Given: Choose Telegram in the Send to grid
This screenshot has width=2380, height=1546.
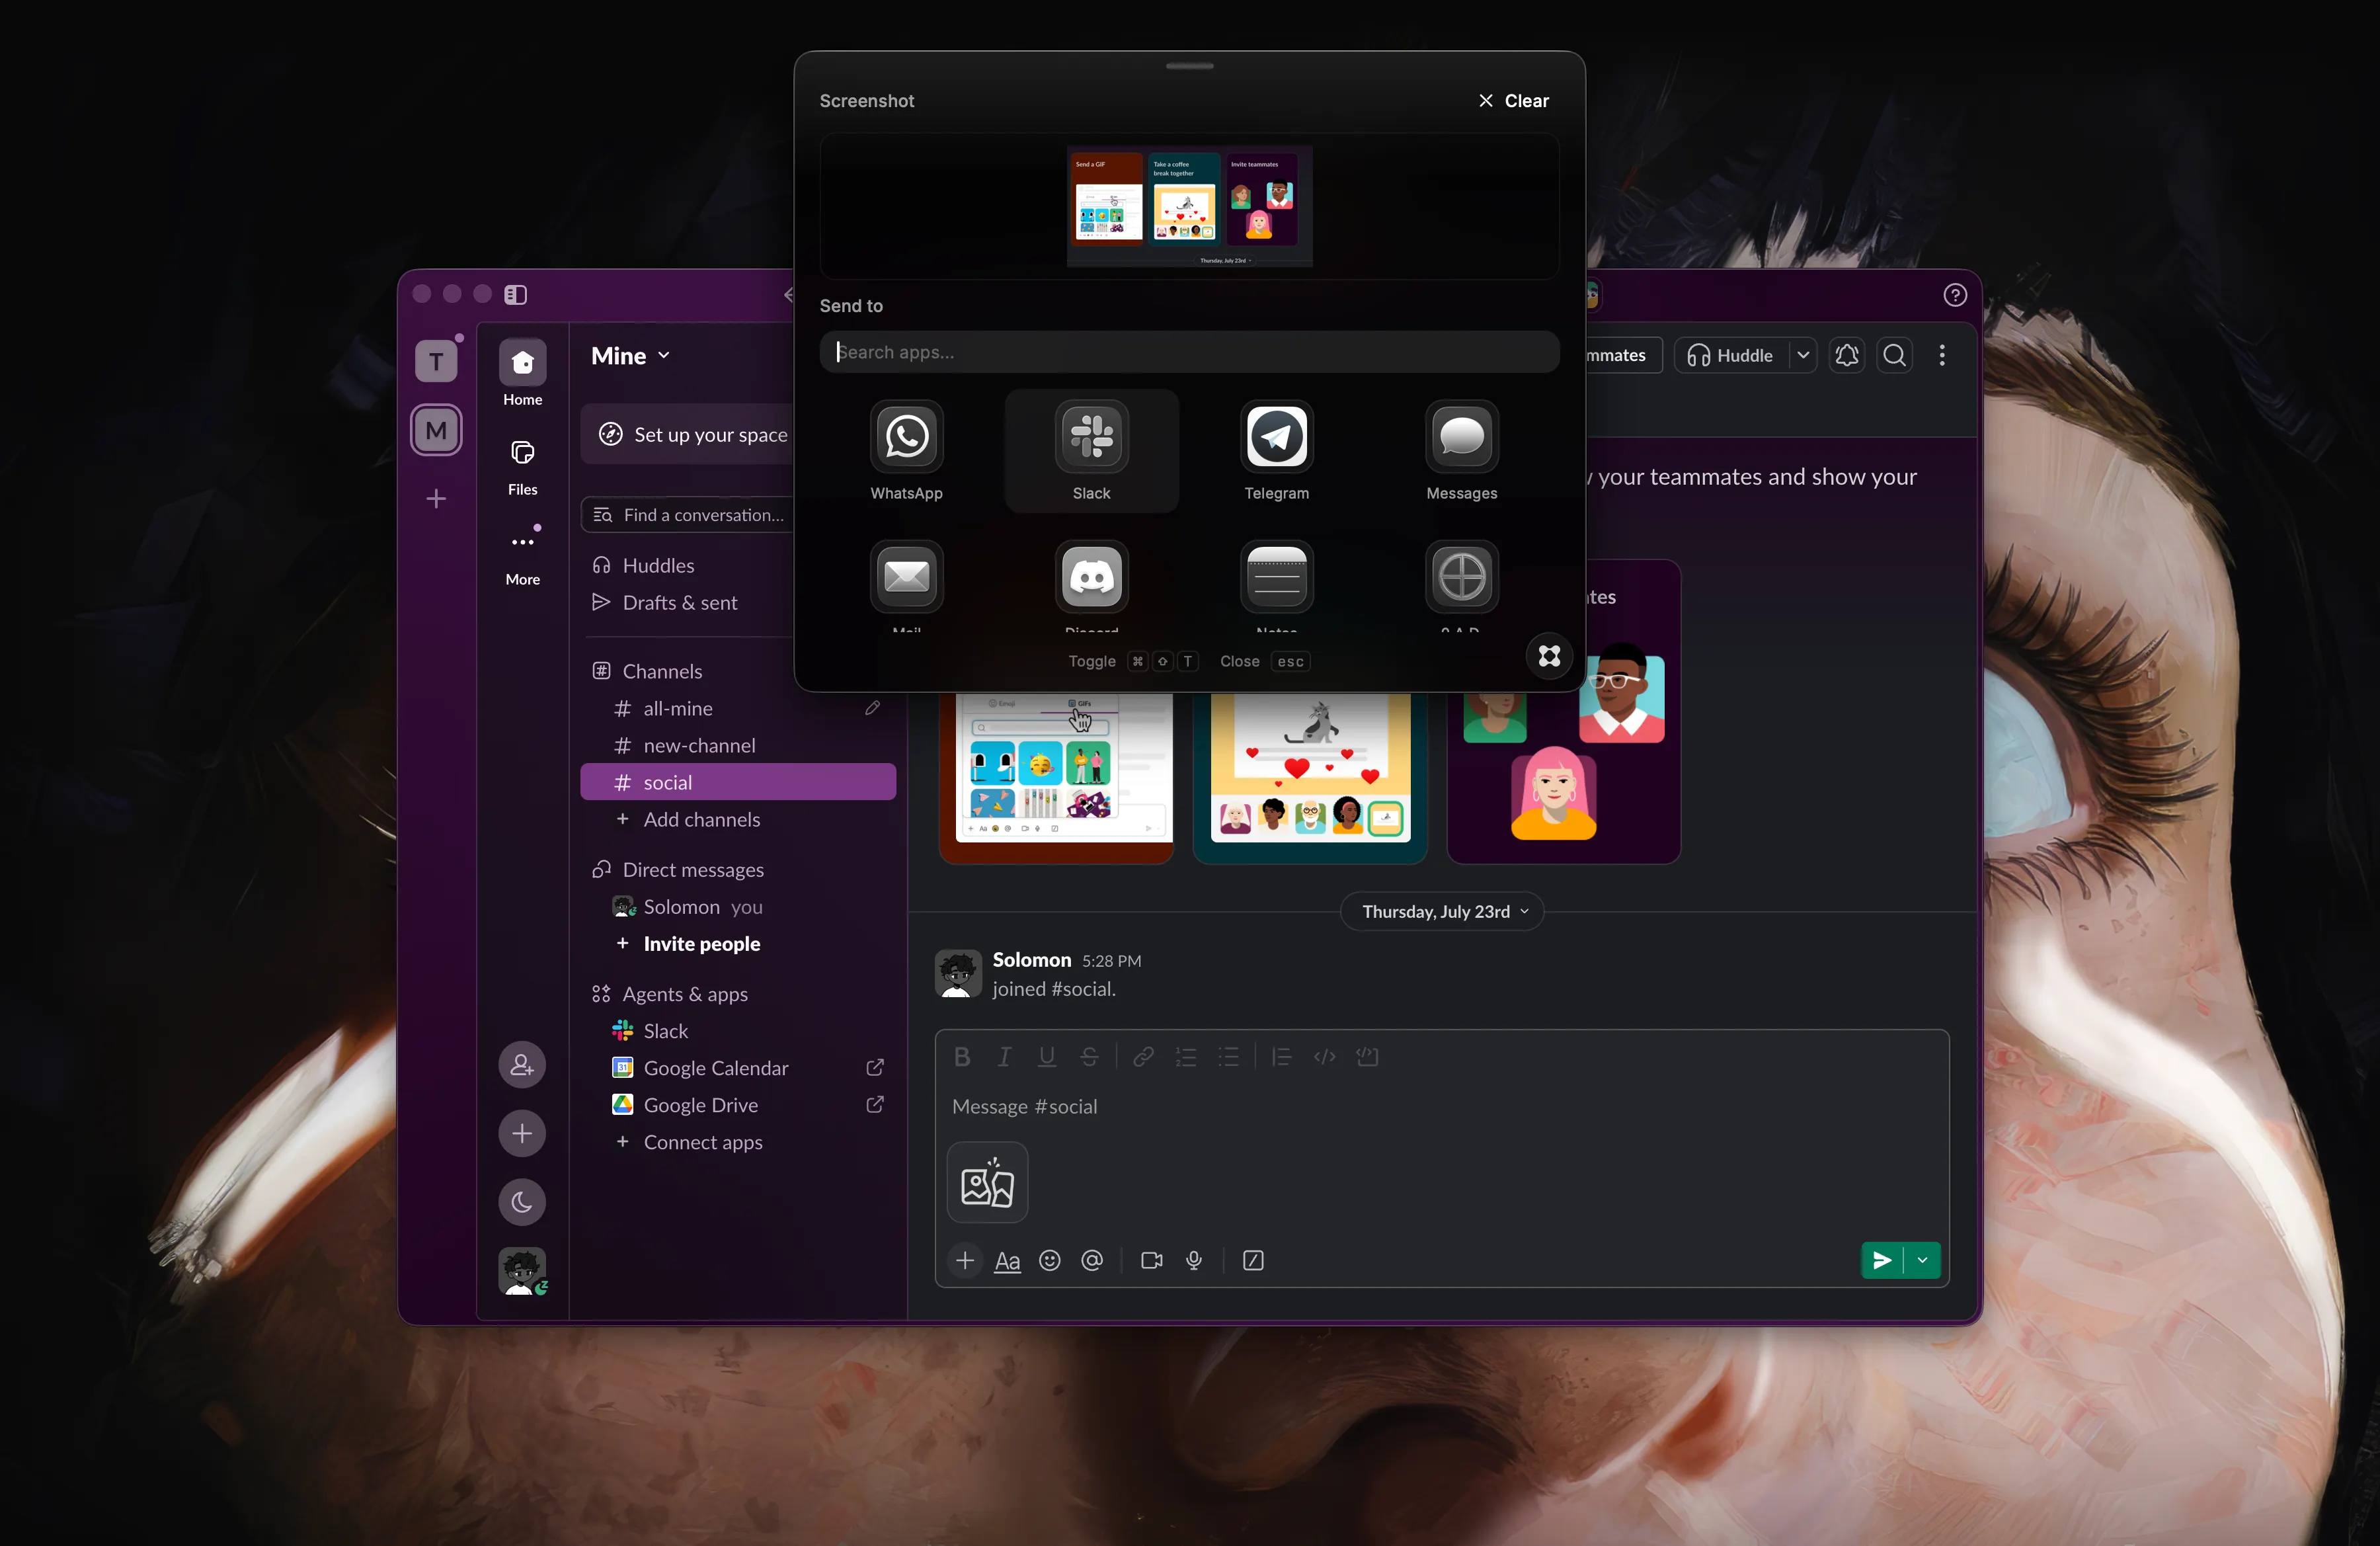Looking at the screenshot, I should click(1276, 450).
